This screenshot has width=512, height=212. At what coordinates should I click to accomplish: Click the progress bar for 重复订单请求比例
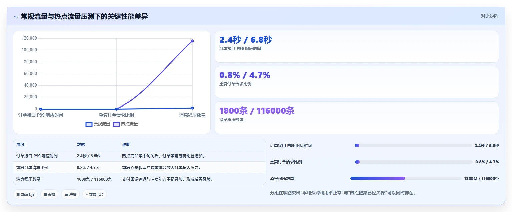coord(414,162)
